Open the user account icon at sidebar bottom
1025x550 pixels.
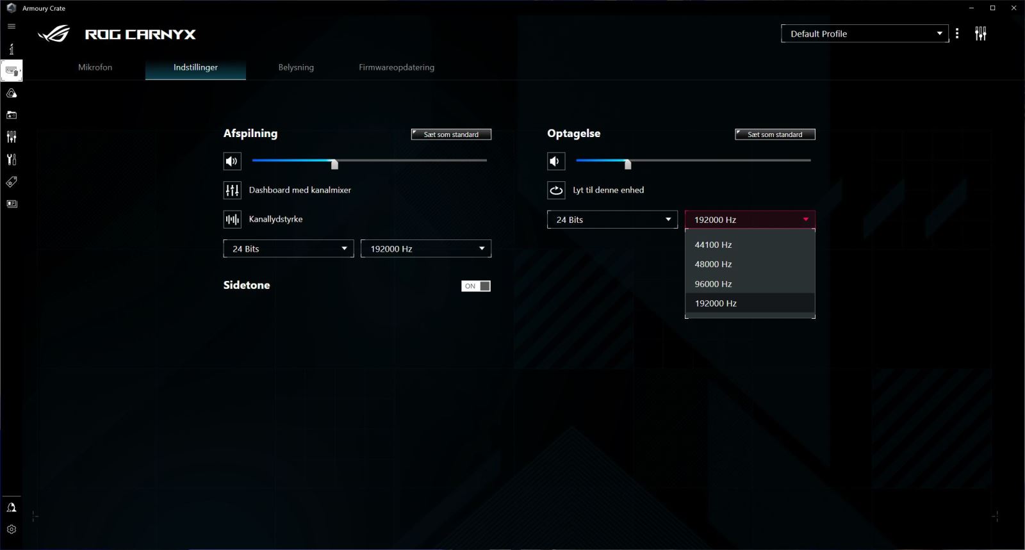(12, 507)
